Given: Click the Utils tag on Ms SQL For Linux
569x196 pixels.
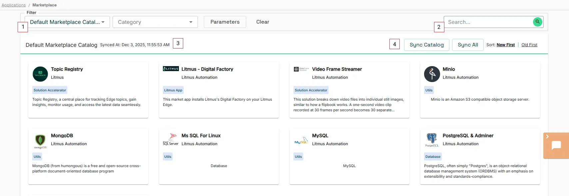Looking at the screenshot, I should [168, 156].
